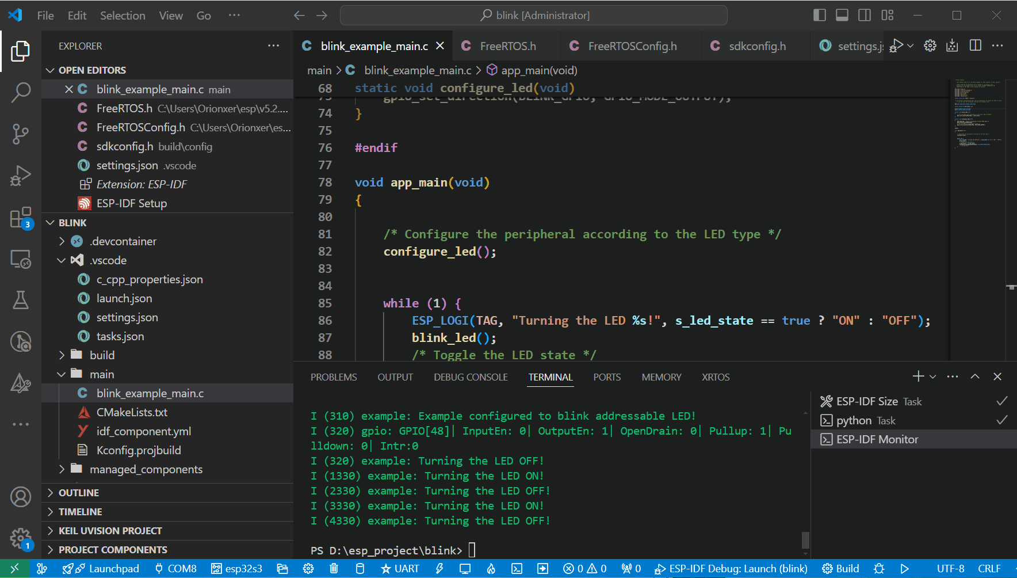Click ESP-IDF monitor device icon in status bar

tap(465, 569)
